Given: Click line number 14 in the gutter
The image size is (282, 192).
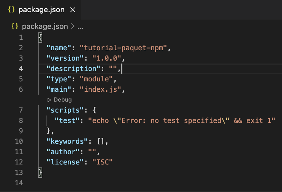Looking at the screenshot, I should (19, 183).
